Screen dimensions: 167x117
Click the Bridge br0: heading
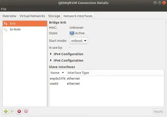(x=58, y=22)
